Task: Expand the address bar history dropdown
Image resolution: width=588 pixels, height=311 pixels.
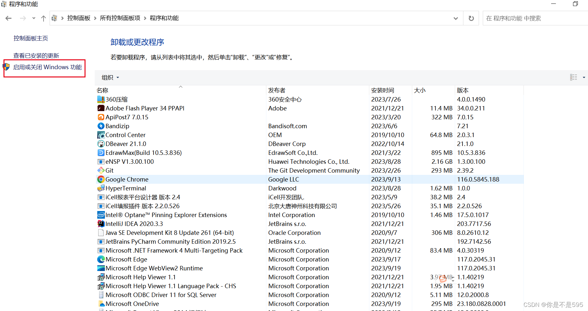Action: pos(456,18)
